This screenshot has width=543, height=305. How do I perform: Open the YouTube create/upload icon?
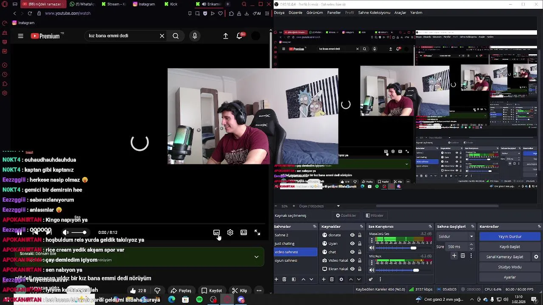tap(226, 36)
